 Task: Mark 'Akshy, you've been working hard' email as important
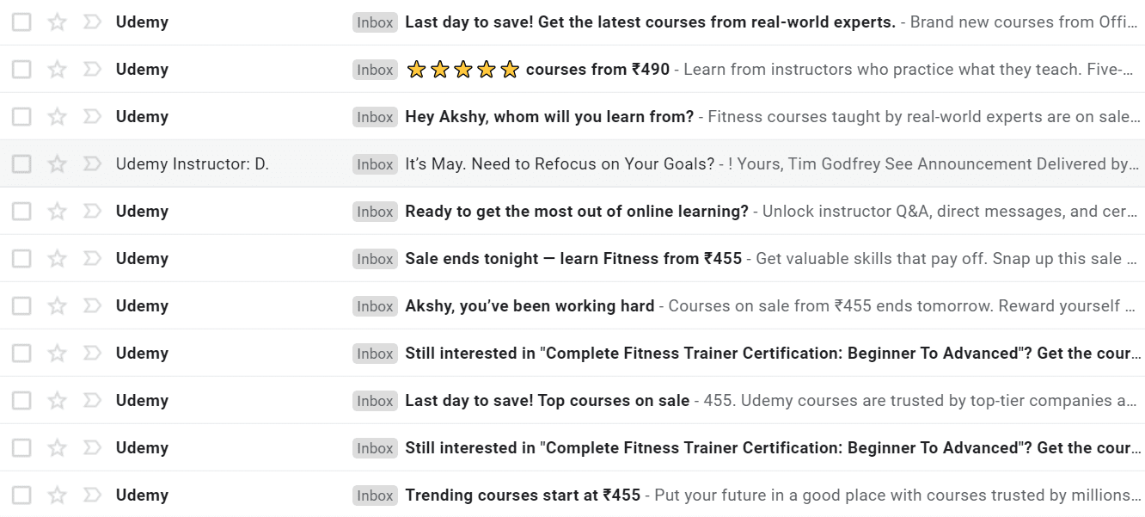click(x=91, y=306)
